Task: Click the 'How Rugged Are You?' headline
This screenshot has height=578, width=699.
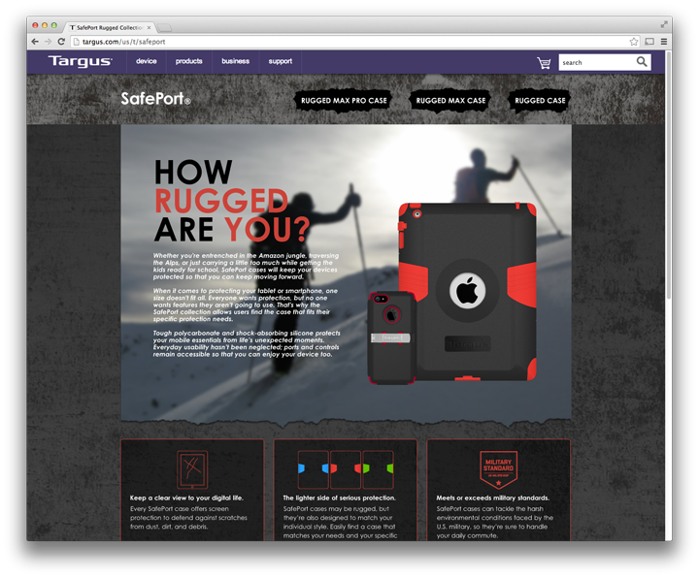Action: point(232,201)
